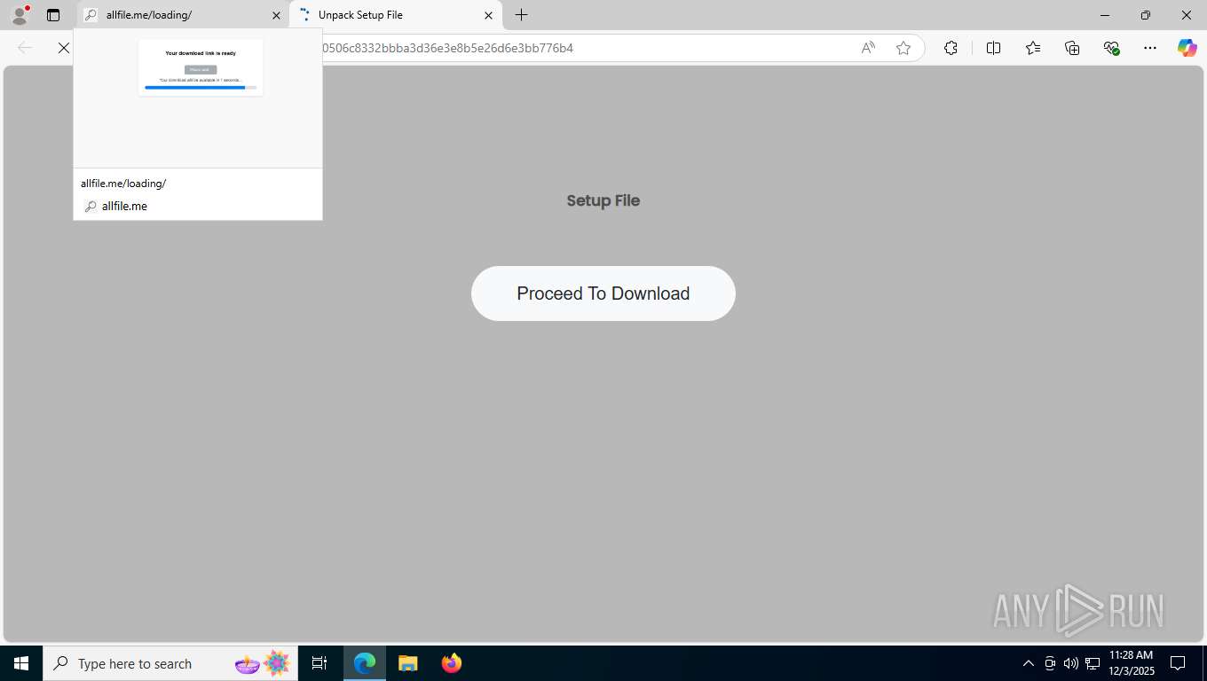Stop loading the current page
1207x681 pixels.
tap(64, 48)
